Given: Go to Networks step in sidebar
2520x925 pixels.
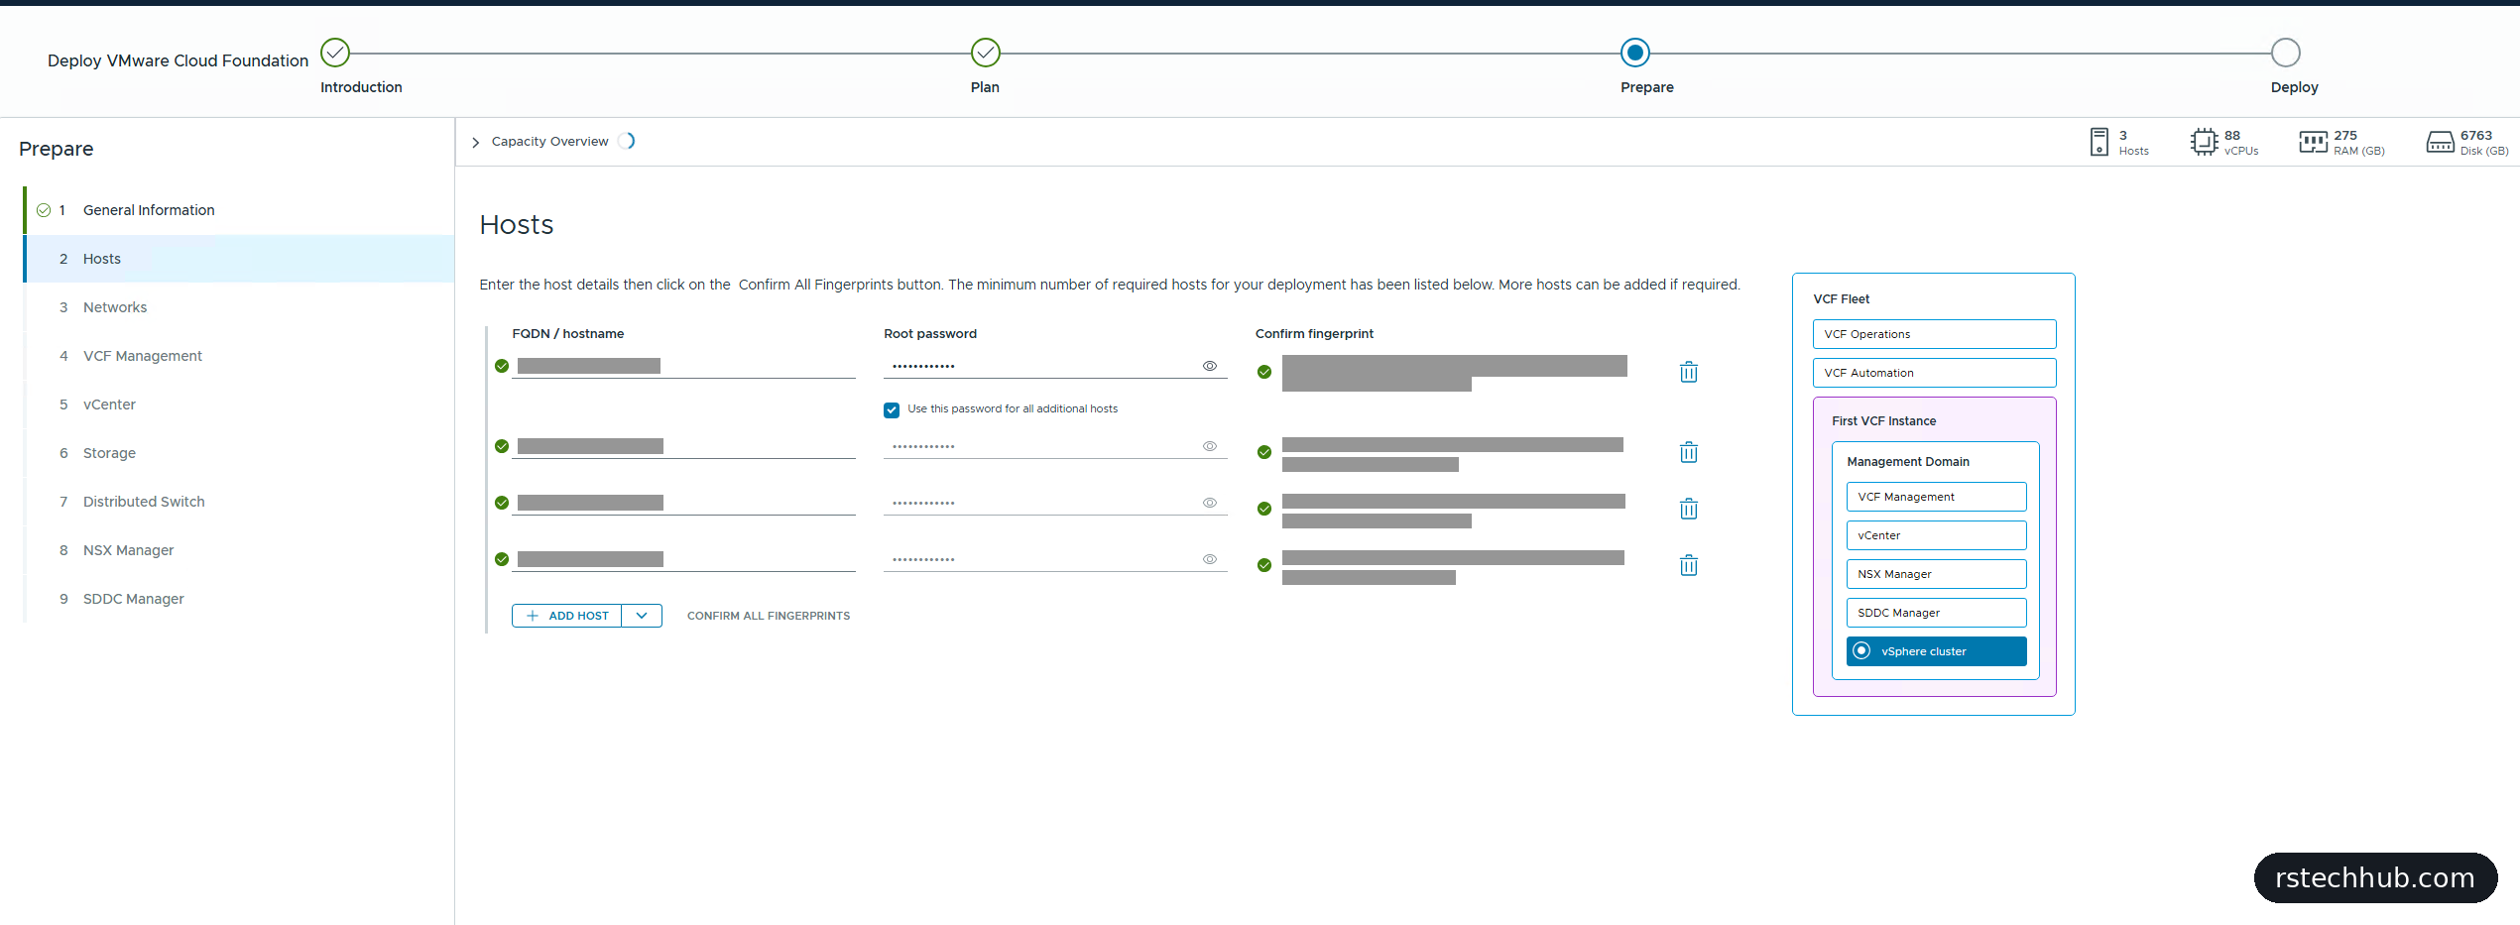Looking at the screenshot, I should [115, 307].
